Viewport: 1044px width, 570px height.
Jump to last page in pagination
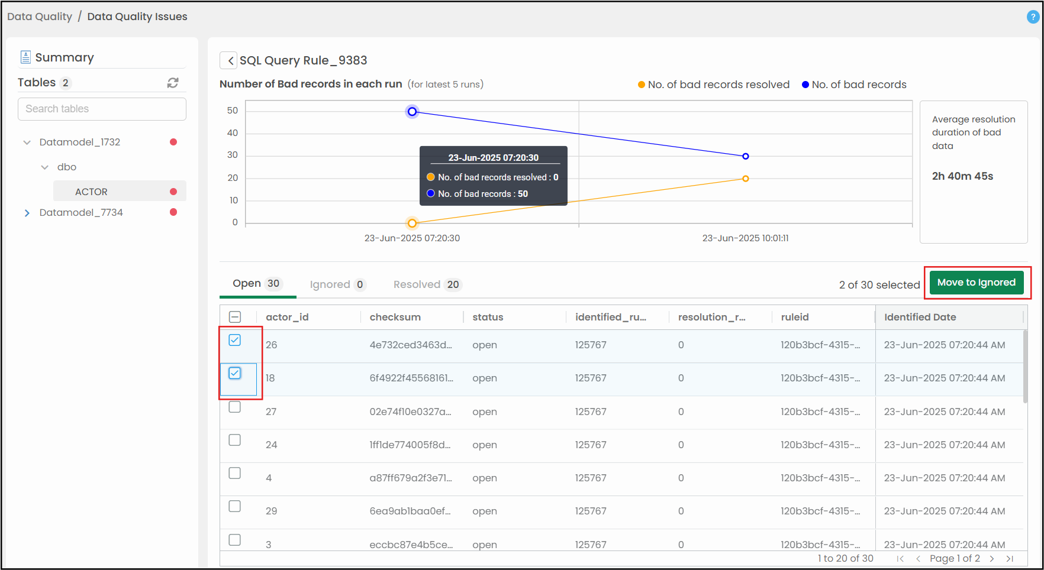[1010, 558]
